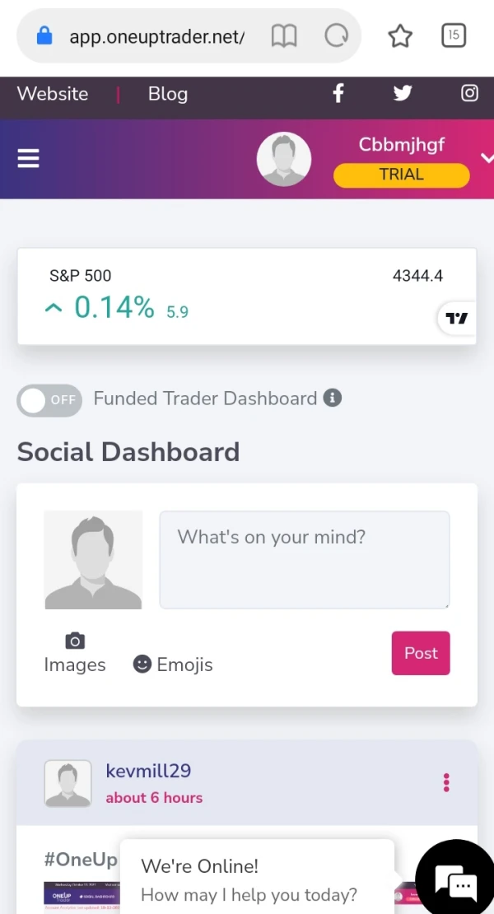Open the Blog link
This screenshot has height=914, width=494.
point(168,94)
